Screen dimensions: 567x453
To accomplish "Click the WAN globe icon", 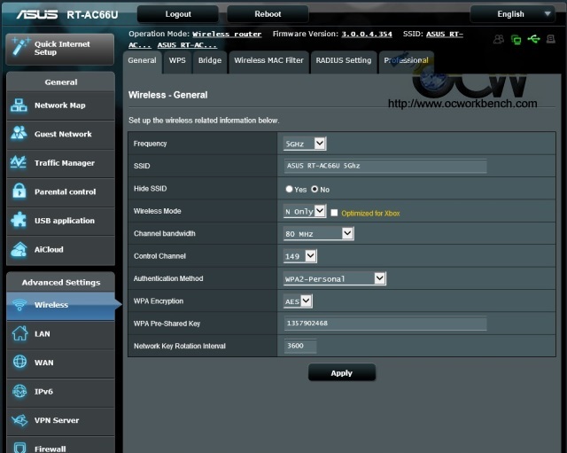I will [x=19, y=362].
